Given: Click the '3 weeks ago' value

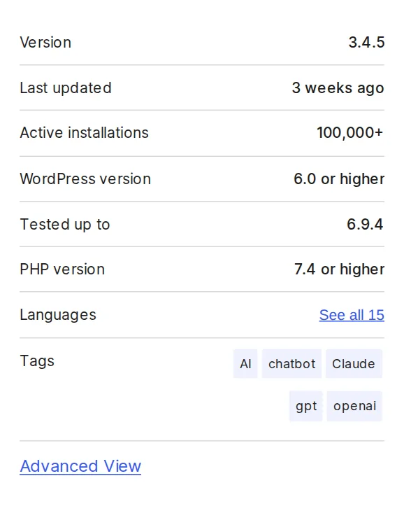Looking at the screenshot, I should point(338,87).
